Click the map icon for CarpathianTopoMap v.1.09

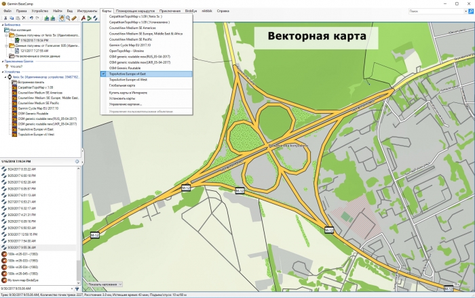14,87
